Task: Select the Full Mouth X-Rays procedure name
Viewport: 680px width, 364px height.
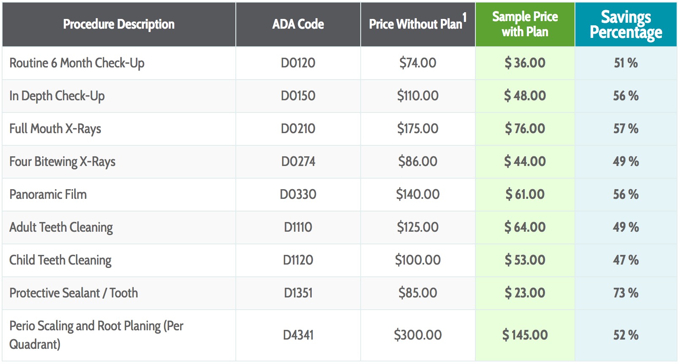Action: [x=55, y=129]
